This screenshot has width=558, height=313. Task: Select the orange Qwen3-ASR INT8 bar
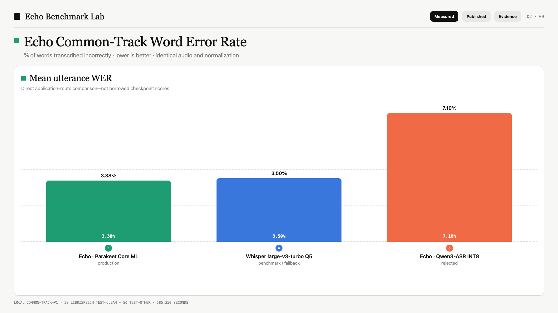449,177
